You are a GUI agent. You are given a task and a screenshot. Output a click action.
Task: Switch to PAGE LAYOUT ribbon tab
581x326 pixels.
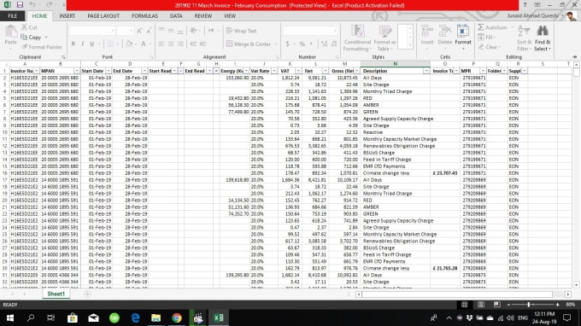coord(103,16)
